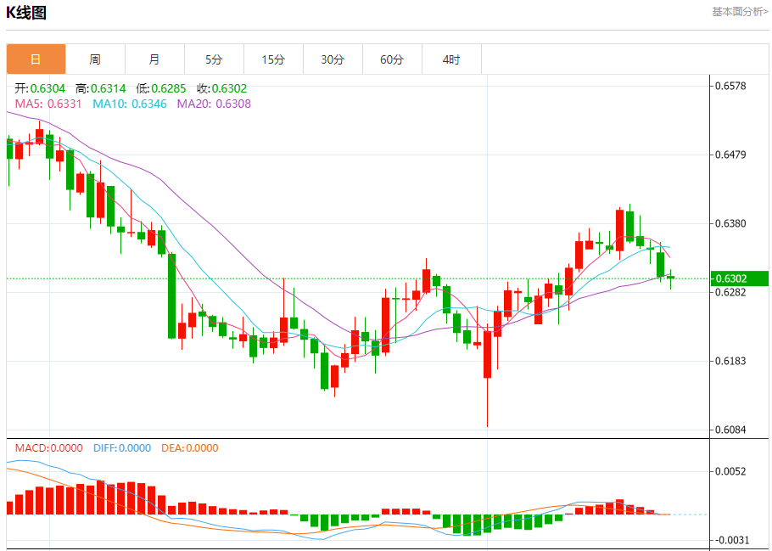
Task: Open the 5分 interval tab
Action: pyautogui.click(x=214, y=59)
